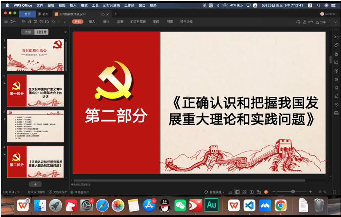Open the Gchhhh user account profile

pyautogui.click(x=329, y=14)
